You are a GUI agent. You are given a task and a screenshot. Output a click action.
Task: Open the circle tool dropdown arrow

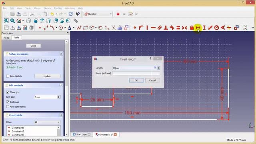pos(65,28)
